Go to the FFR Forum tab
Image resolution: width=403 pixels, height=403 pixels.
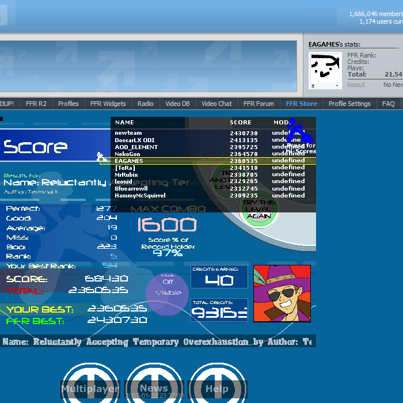258,104
